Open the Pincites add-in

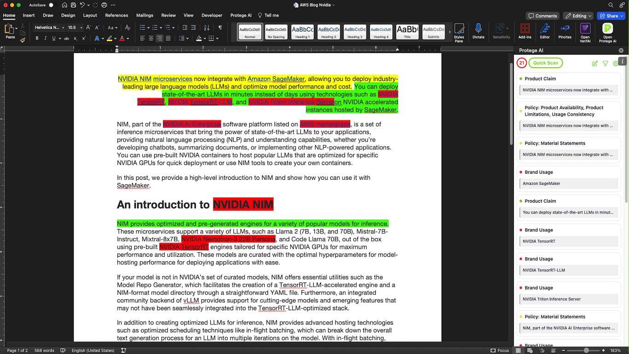point(565,31)
